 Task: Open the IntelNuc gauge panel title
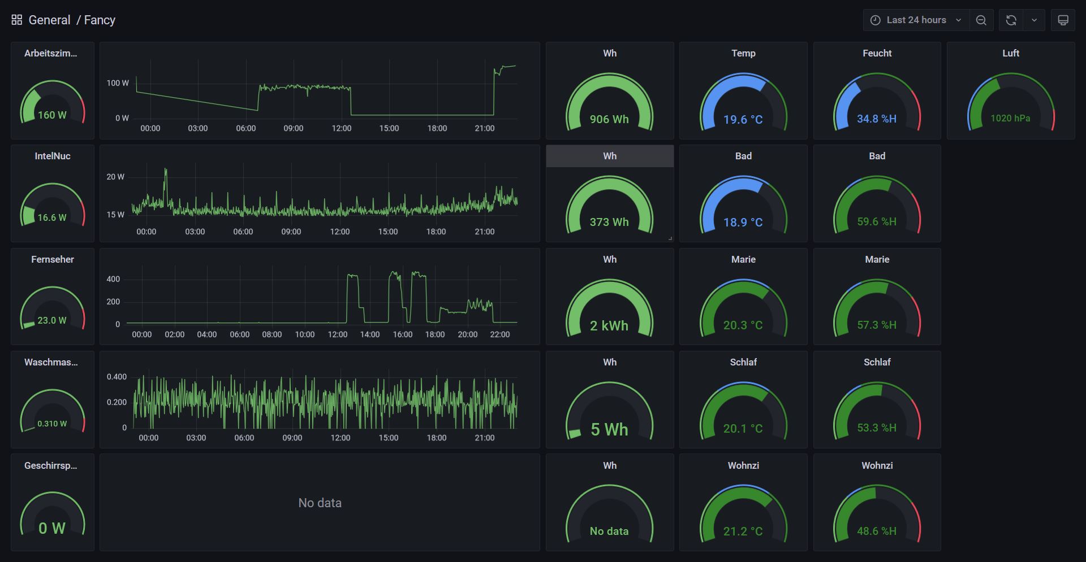point(52,156)
